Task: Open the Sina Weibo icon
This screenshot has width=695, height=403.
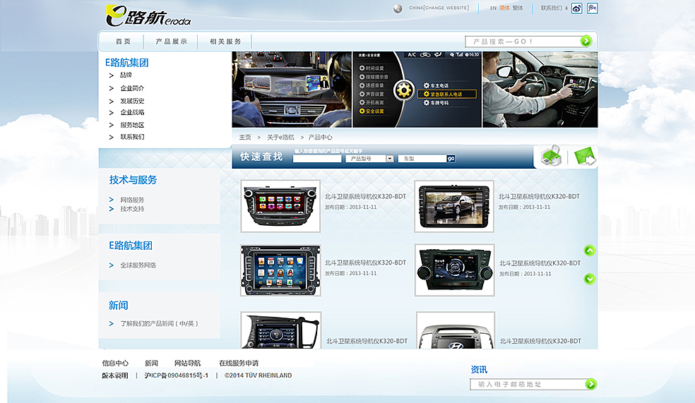Action: [576, 8]
